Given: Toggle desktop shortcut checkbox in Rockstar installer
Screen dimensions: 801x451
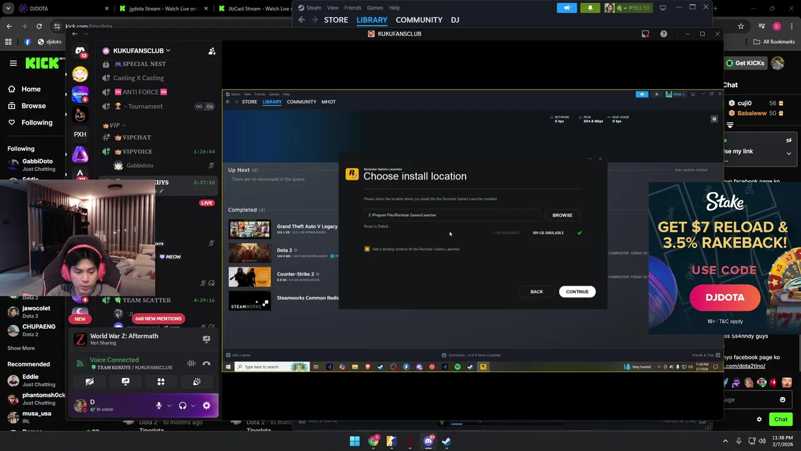Looking at the screenshot, I should pyautogui.click(x=367, y=249).
